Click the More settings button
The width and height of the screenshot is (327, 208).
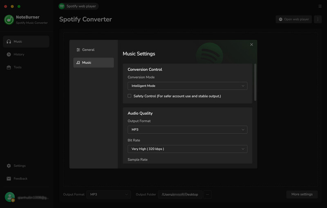(302, 194)
